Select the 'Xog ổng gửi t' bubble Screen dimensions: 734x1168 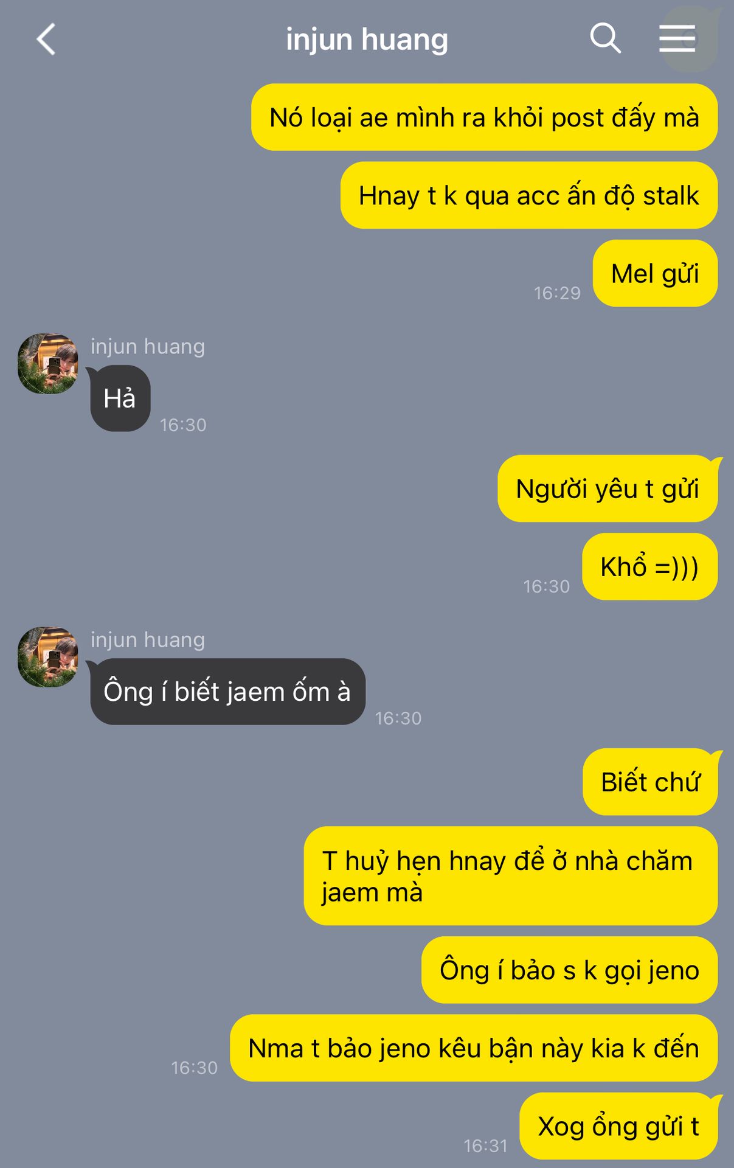point(618,1125)
